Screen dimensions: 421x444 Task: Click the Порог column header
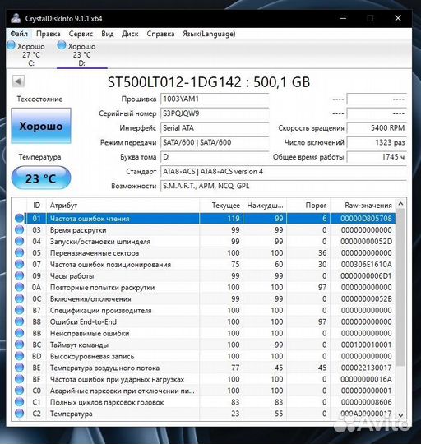pos(308,206)
